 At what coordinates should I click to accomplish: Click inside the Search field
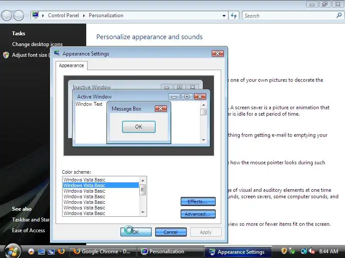point(289,15)
